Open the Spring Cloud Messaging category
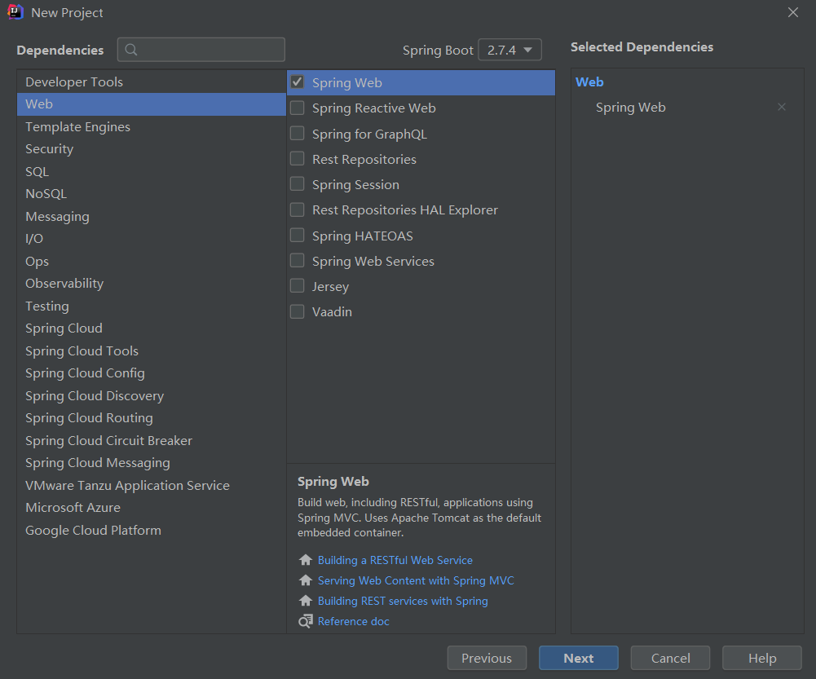The width and height of the screenshot is (816, 679). click(x=152, y=462)
